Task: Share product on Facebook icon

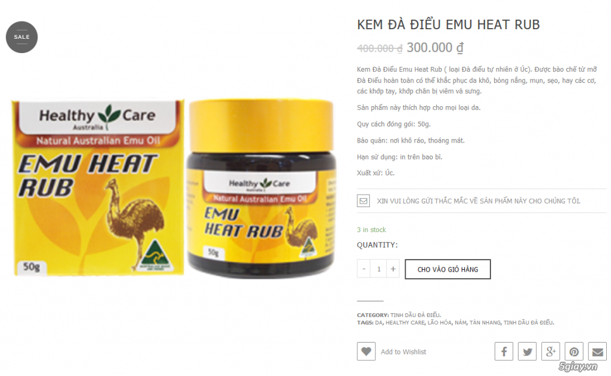Action: [x=504, y=352]
